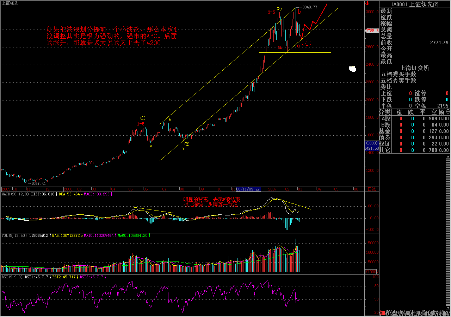Click the 1067.41 low price label
451x317 pixels.
pyautogui.click(x=39, y=183)
